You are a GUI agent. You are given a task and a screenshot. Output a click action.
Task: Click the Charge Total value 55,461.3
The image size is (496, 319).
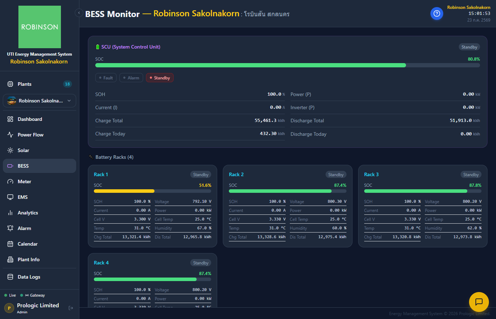tap(266, 121)
